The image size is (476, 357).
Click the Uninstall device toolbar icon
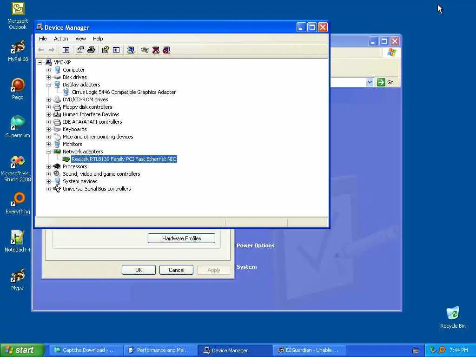pos(156,50)
